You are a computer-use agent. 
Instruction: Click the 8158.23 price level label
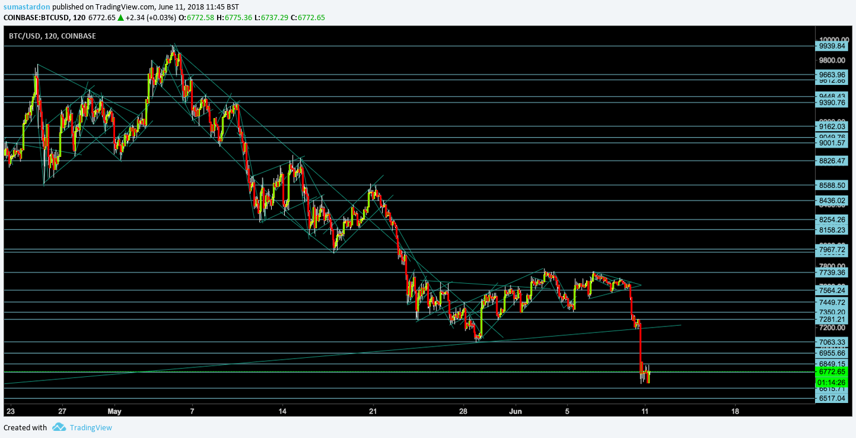point(832,230)
